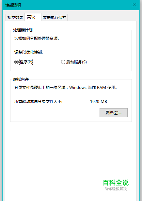The image size is (142, 201).
Task: Select the 程序(P) radio button circle
Action: point(16,62)
